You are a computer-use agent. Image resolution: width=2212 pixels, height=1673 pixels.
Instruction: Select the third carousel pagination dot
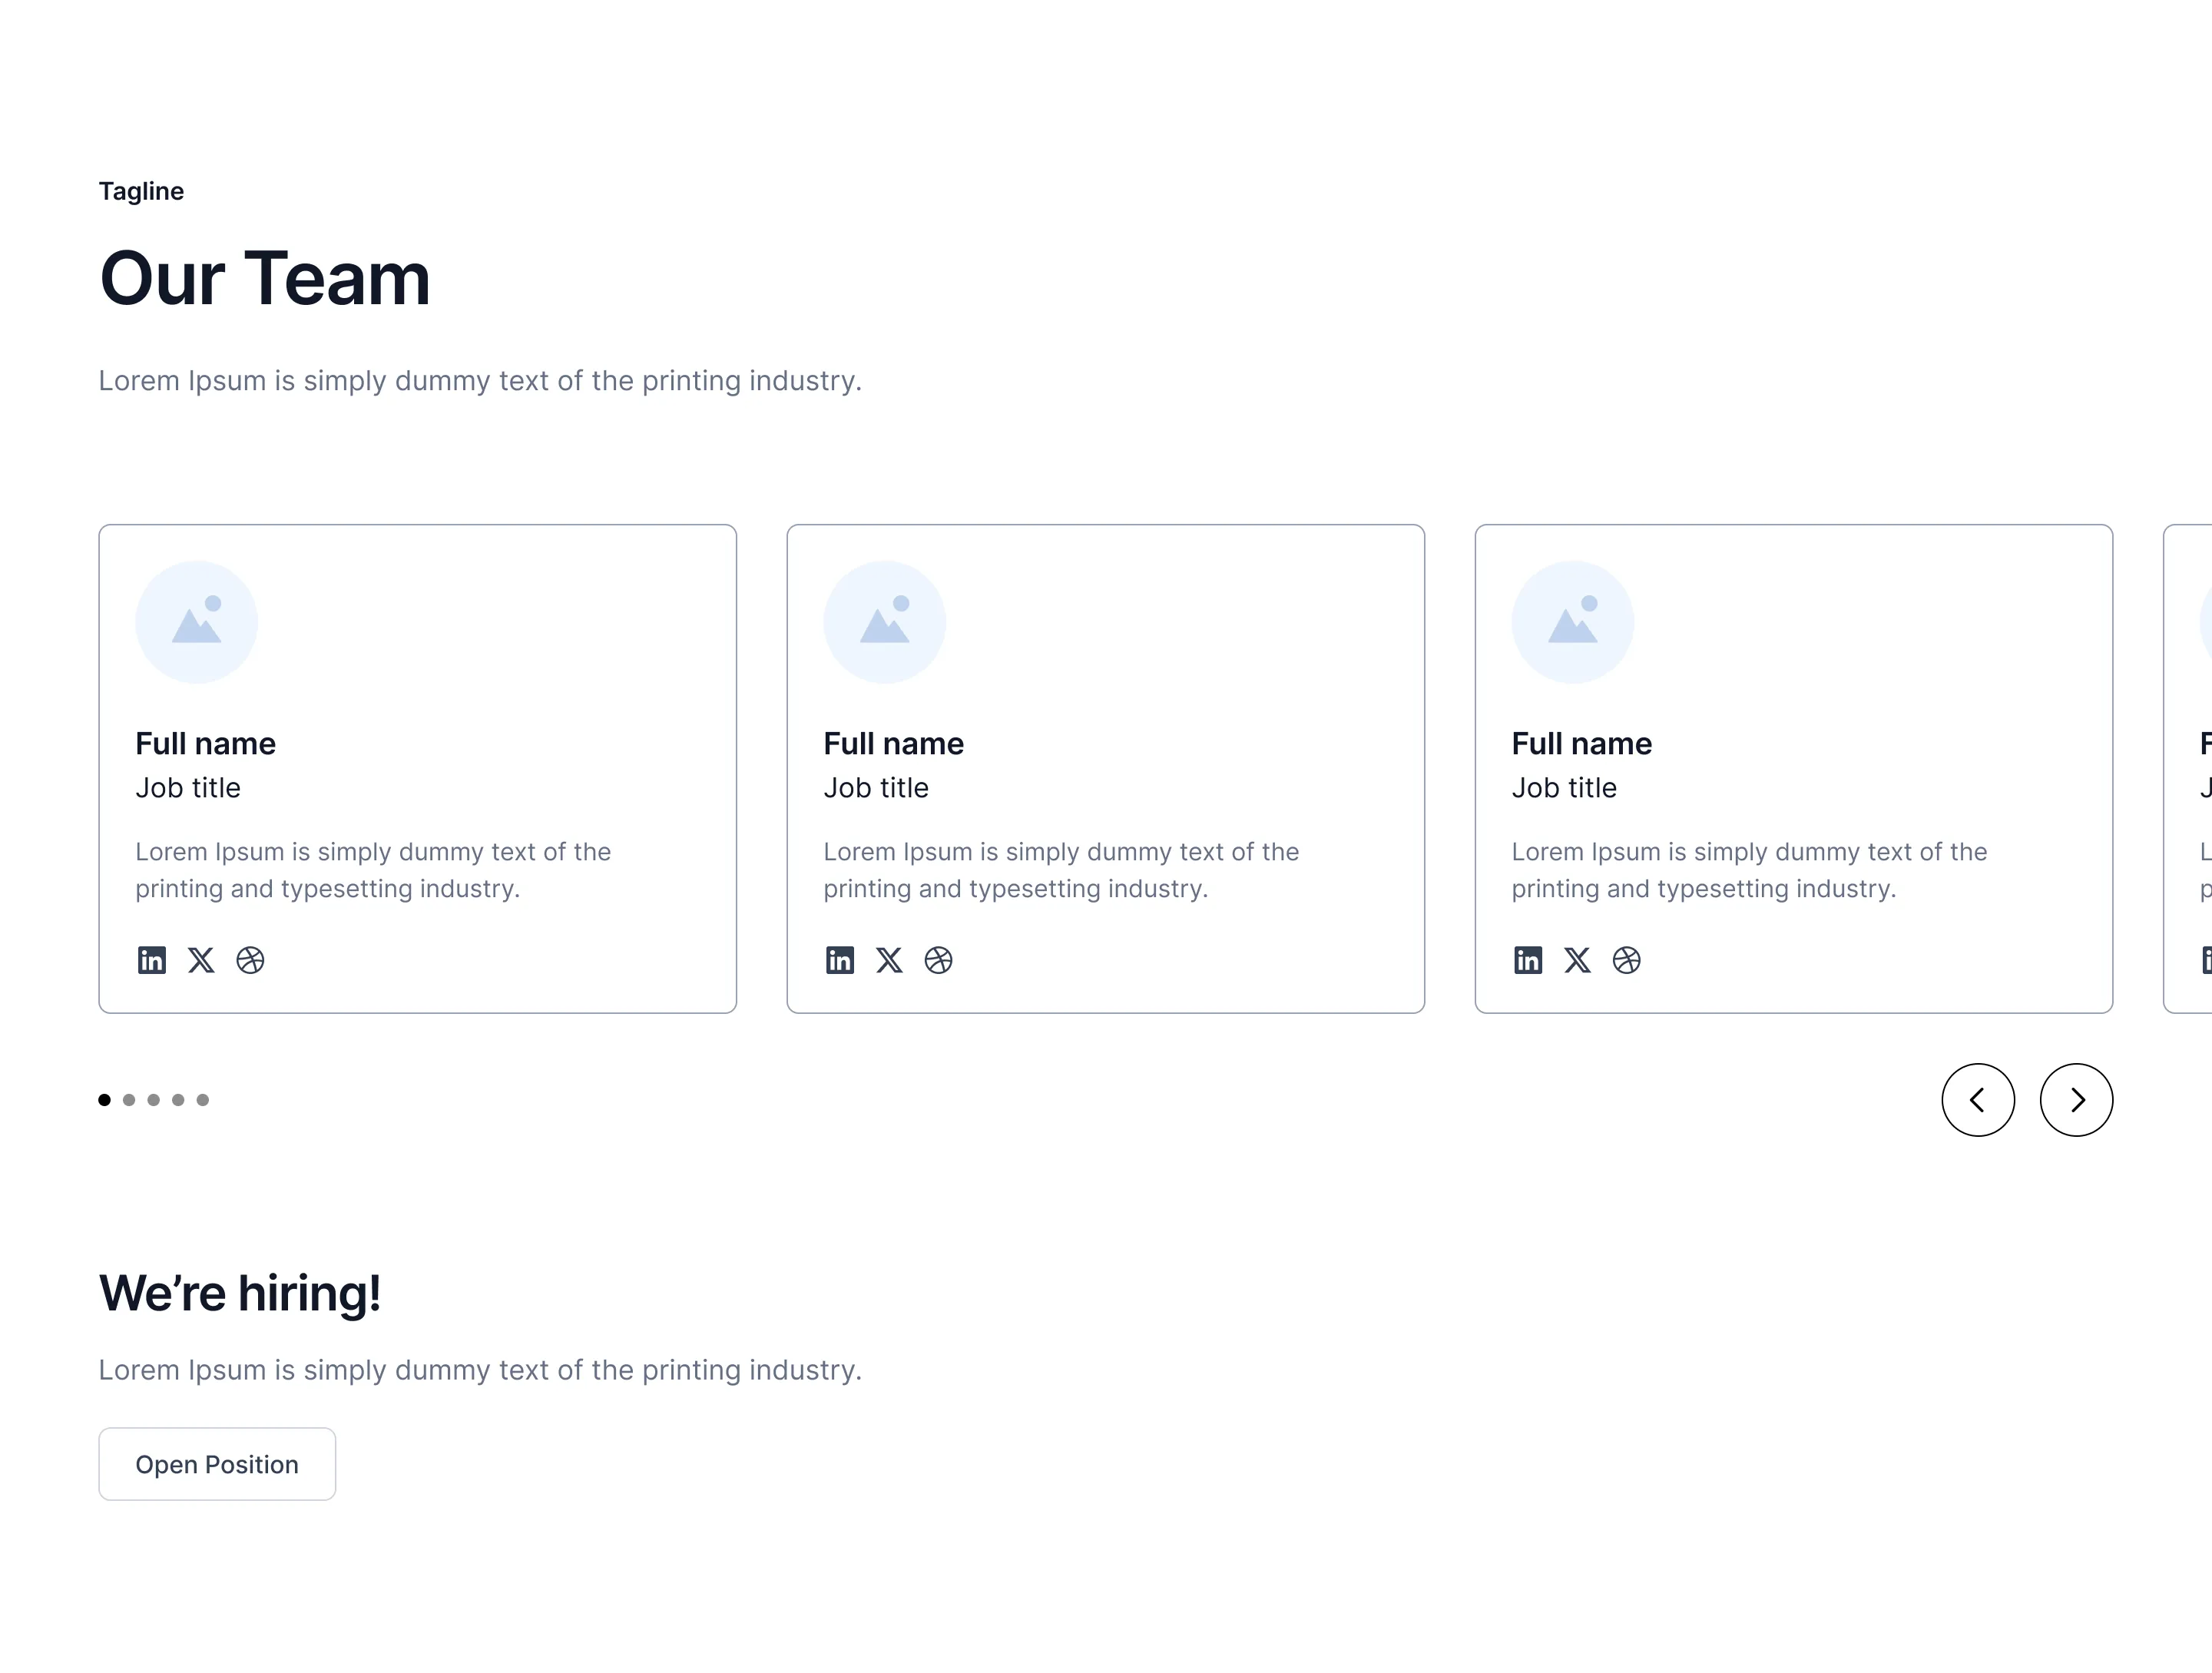[153, 1100]
